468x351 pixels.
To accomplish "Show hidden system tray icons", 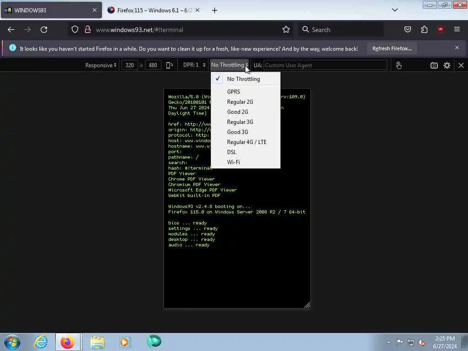I will click(x=388, y=343).
